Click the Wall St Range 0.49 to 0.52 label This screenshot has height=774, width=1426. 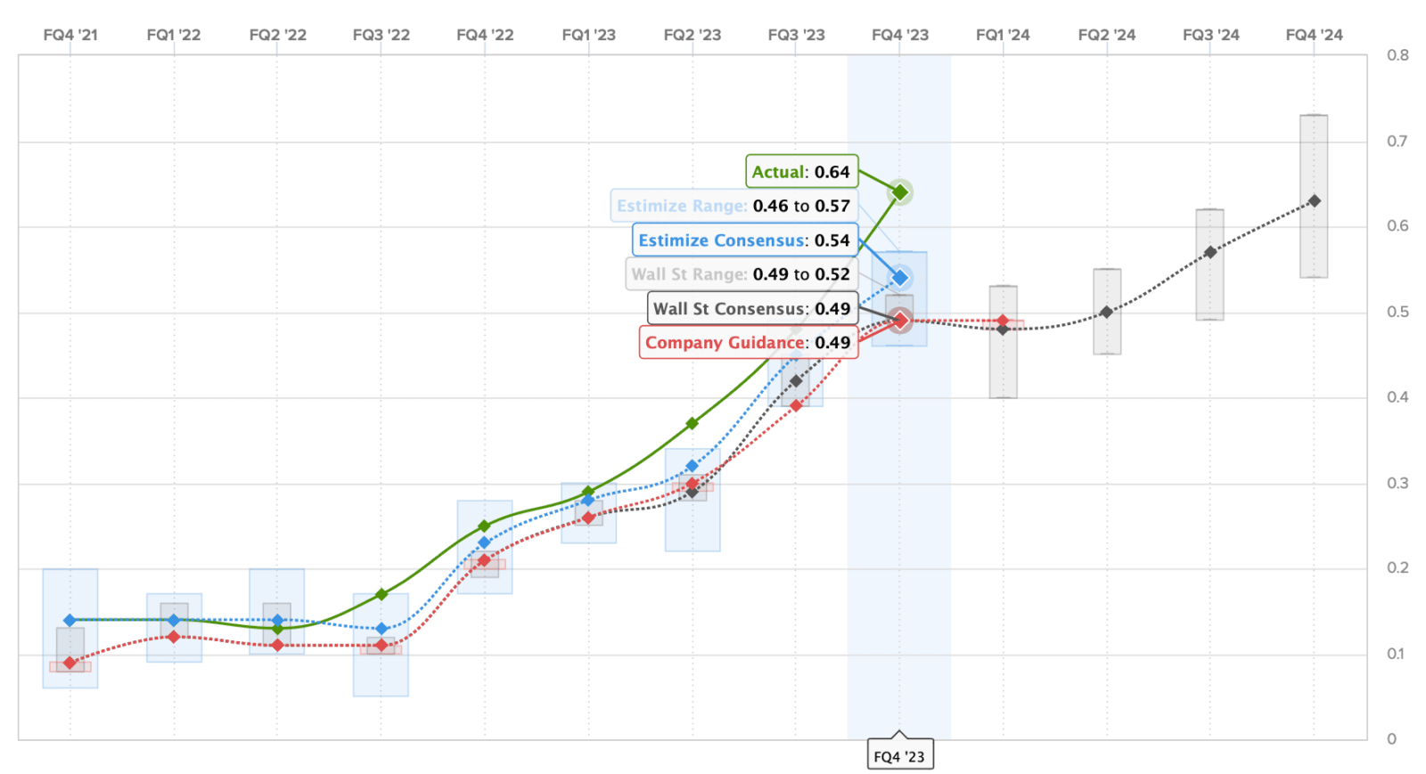742,274
